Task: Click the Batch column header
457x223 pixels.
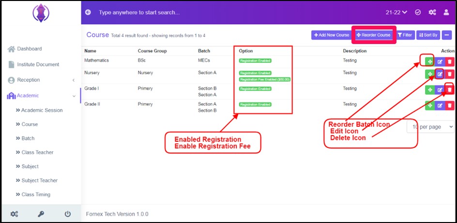Action: click(x=204, y=51)
